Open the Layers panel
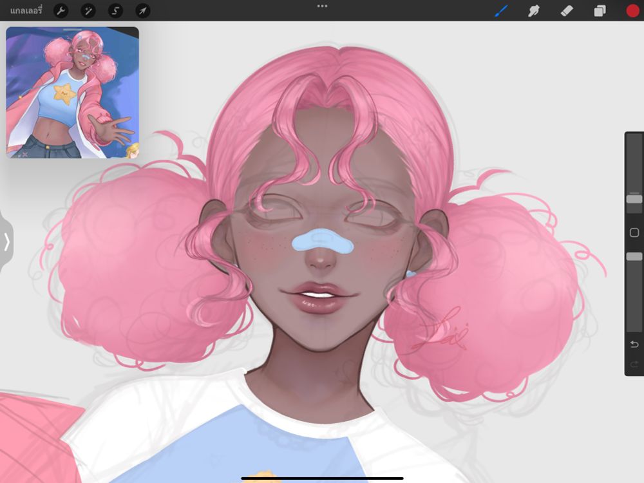This screenshot has height=483, width=644. pyautogui.click(x=600, y=11)
